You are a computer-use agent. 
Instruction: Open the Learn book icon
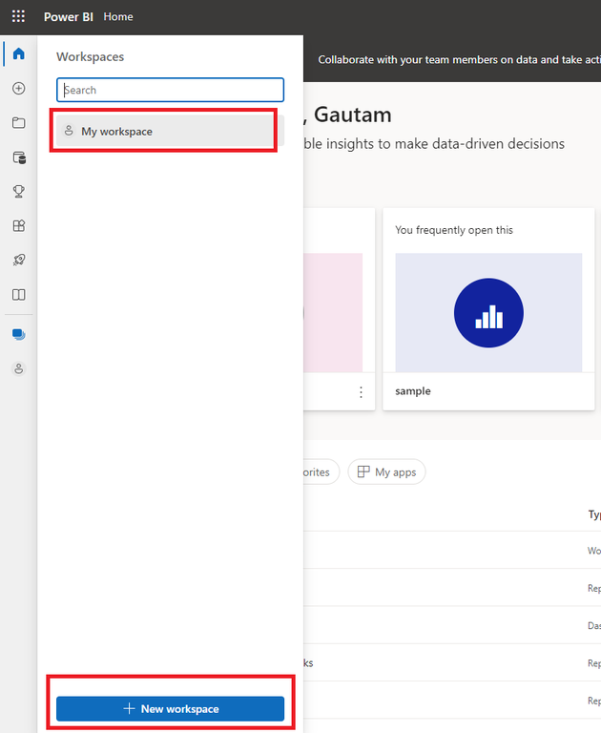coord(19,295)
